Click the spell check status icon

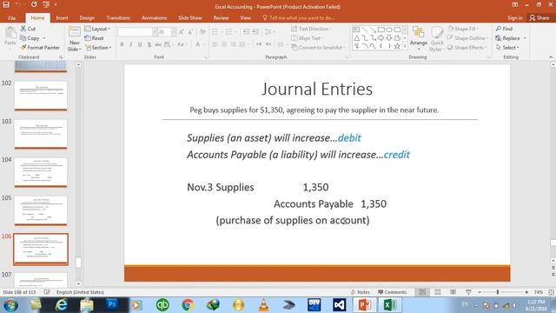pos(47,292)
